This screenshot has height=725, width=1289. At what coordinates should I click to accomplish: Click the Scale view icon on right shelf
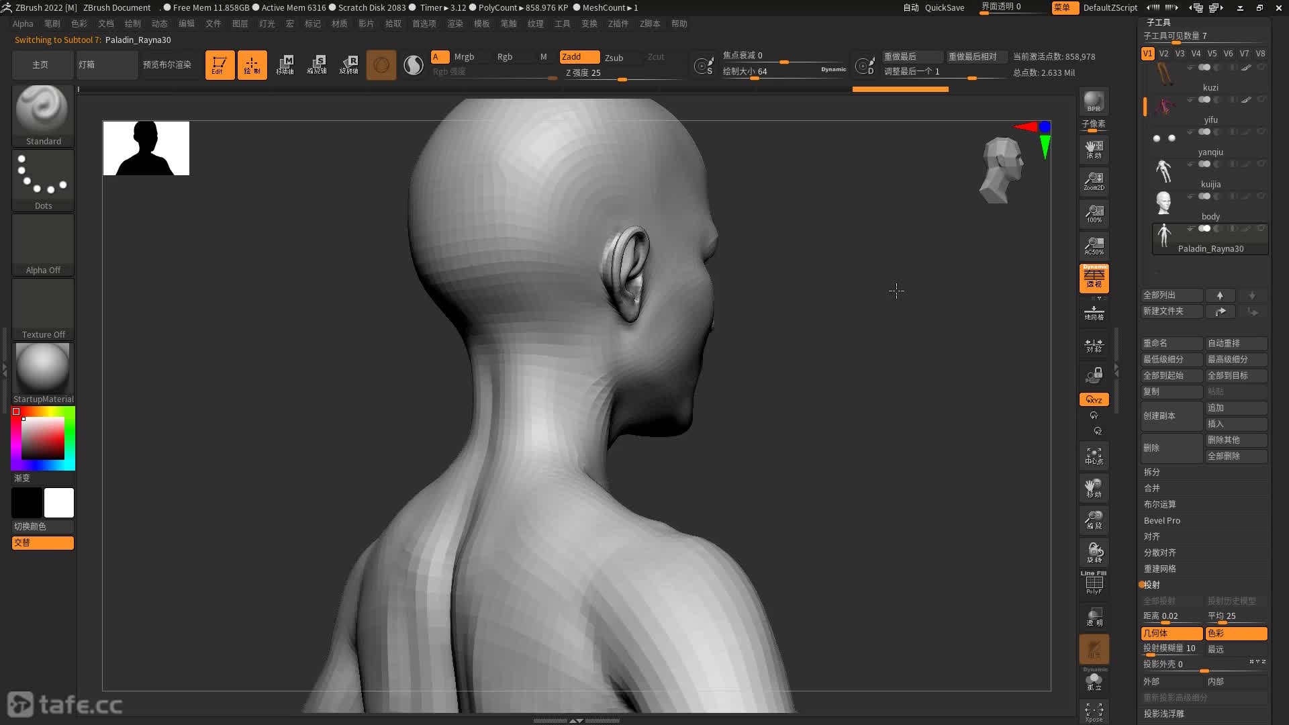click(1094, 520)
